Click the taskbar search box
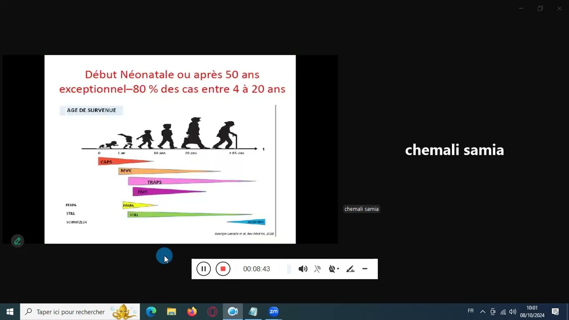569x320 pixels. tap(80, 312)
